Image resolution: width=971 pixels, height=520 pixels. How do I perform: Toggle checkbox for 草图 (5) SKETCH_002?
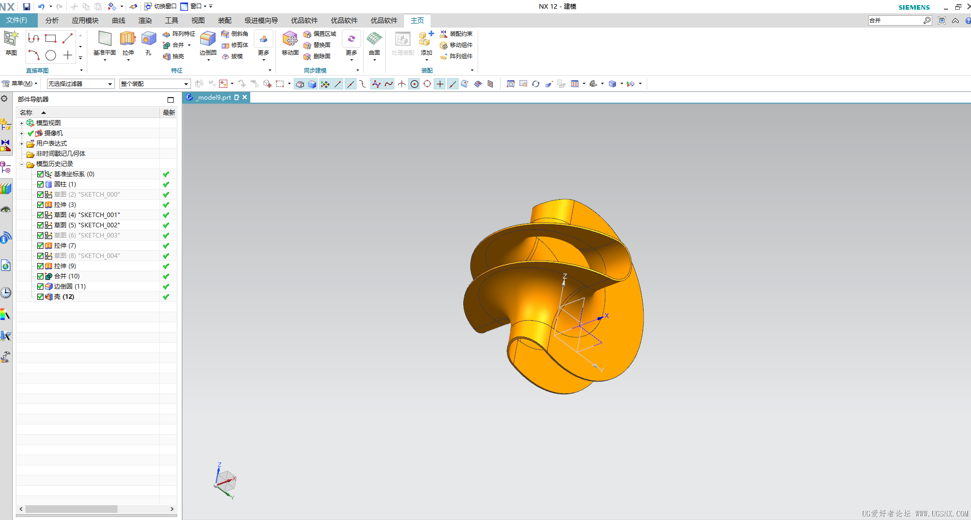40,225
